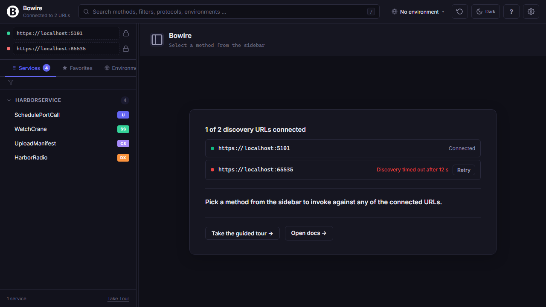Click the "Connected" status label

tap(462, 148)
